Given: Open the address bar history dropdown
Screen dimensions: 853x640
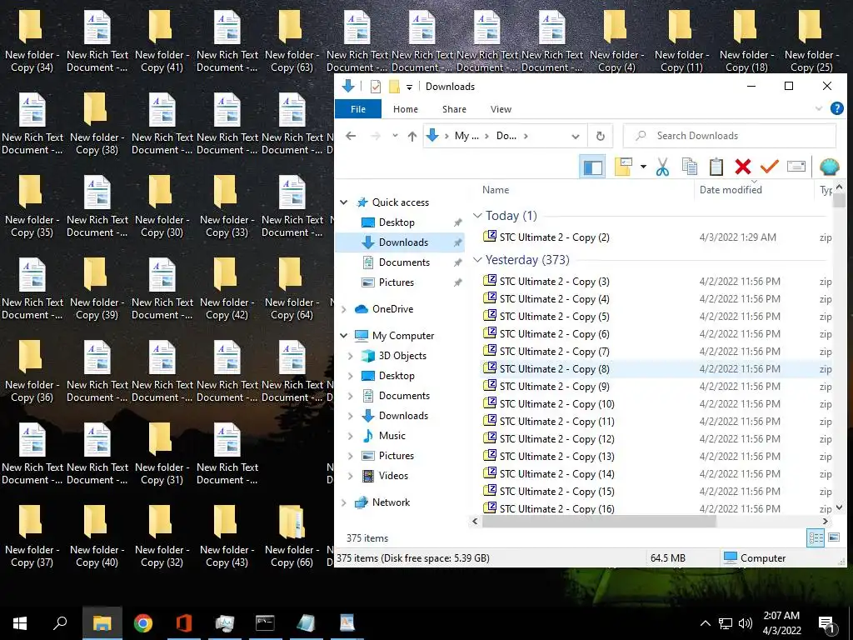Looking at the screenshot, I should point(575,136).
